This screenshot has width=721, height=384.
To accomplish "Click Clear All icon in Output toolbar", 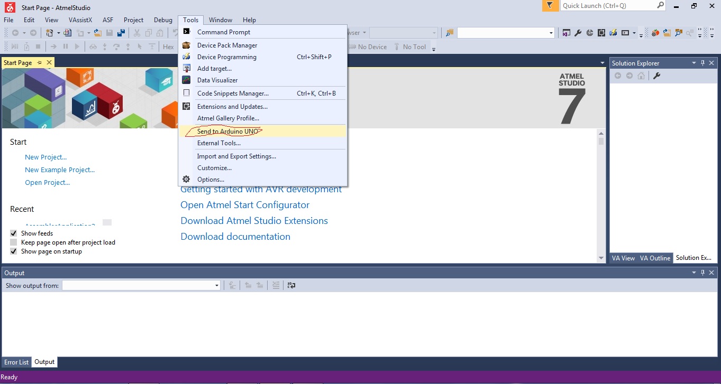I will [x=276, y=285].
